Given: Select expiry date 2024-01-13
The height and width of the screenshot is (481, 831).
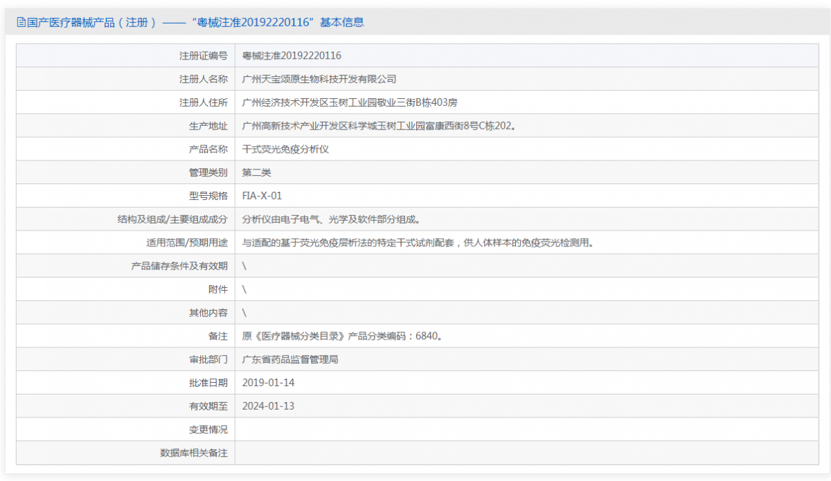Looking at the screenshot, I should 268,406.
